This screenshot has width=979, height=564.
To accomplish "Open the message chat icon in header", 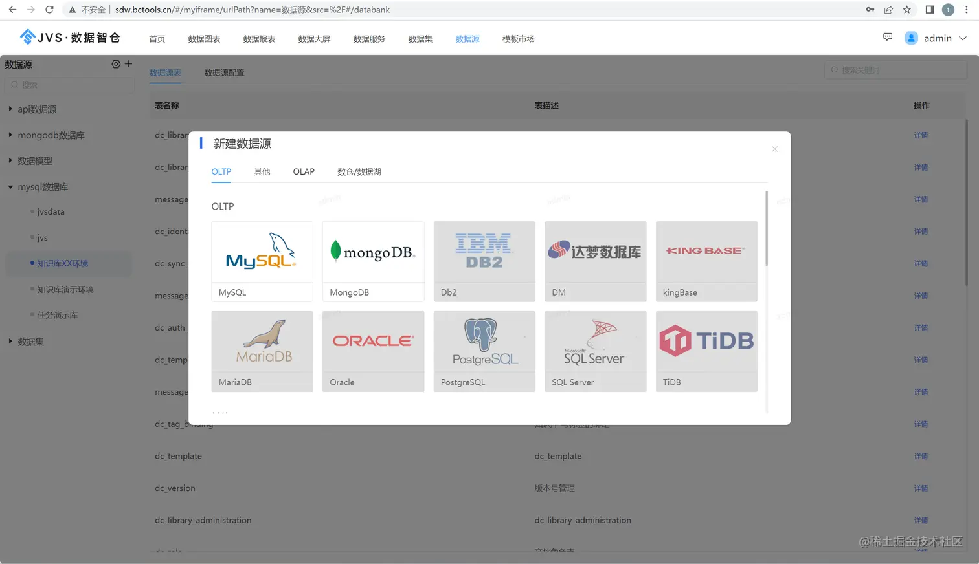I will [x=888, y=38].
